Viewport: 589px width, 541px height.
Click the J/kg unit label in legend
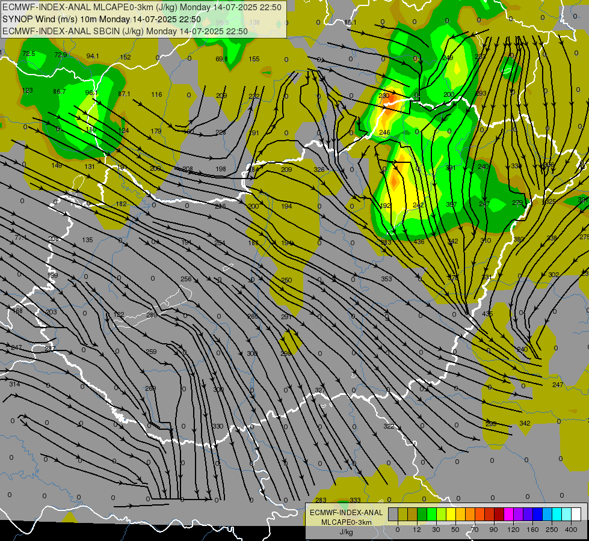pyautogui.click(x=346, y=532)
